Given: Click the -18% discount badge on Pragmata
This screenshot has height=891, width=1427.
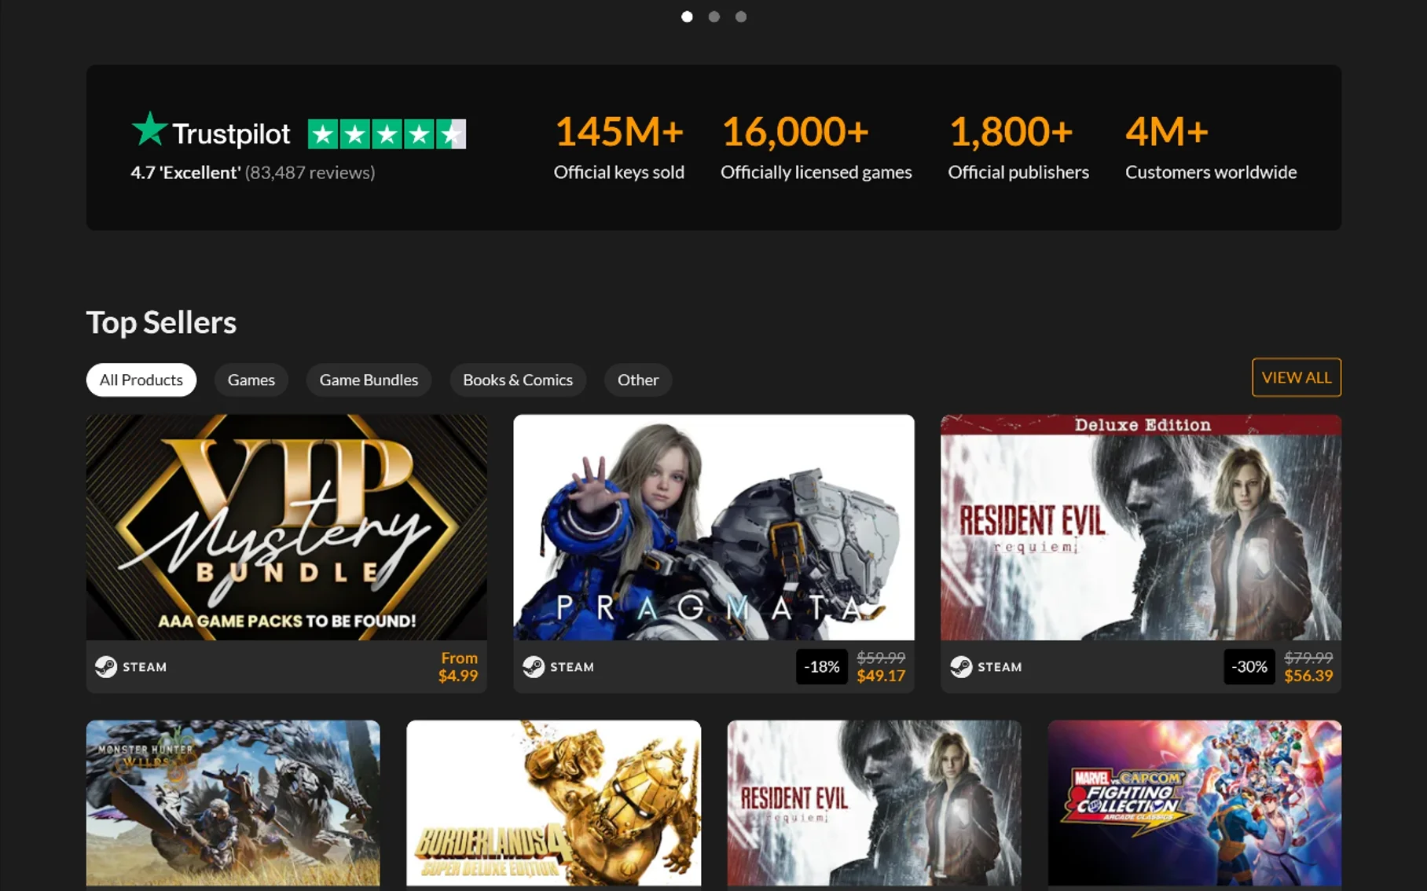Looking at the screenshot, I should pos(822,666).
